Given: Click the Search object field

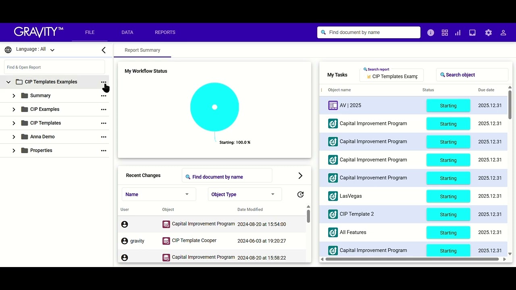Looking at the screenshot, I should (472, 75).
